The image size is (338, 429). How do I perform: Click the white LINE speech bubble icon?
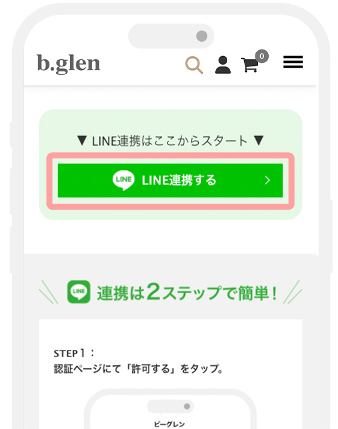124,180
